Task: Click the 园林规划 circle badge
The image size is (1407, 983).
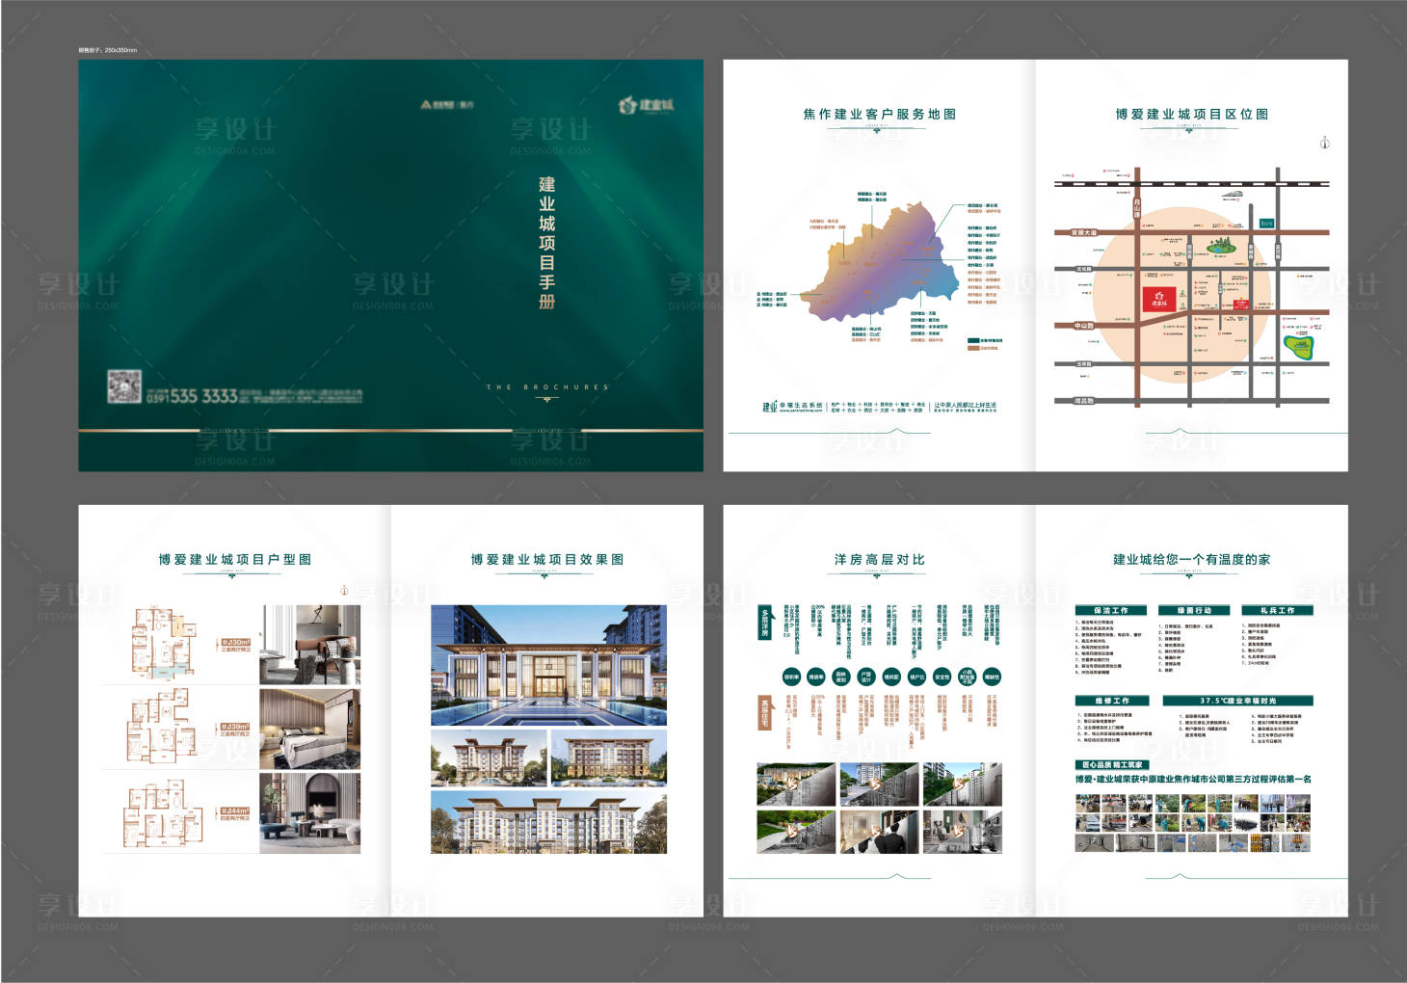Action: tap(841, 677)
